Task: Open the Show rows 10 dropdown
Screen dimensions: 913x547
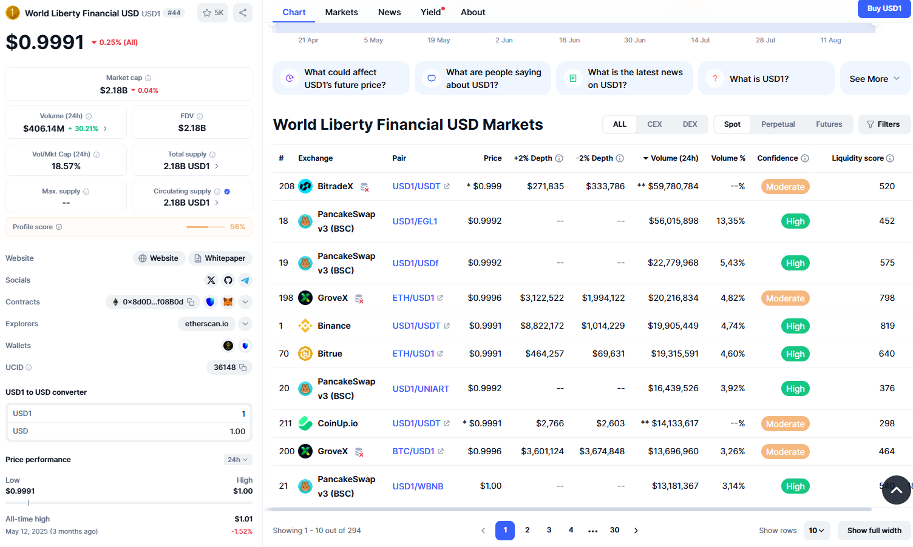Action: pyautogui.click(x=816, y=531)
